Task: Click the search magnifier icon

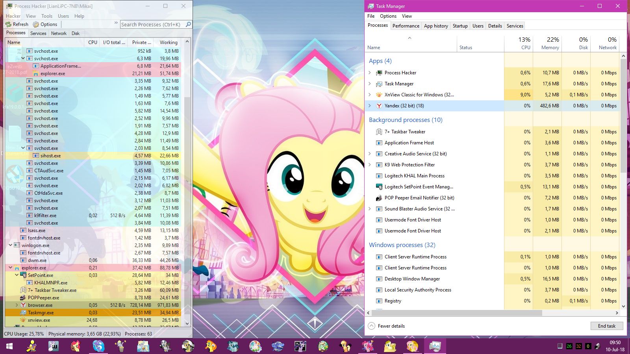Action: (188, 24)
